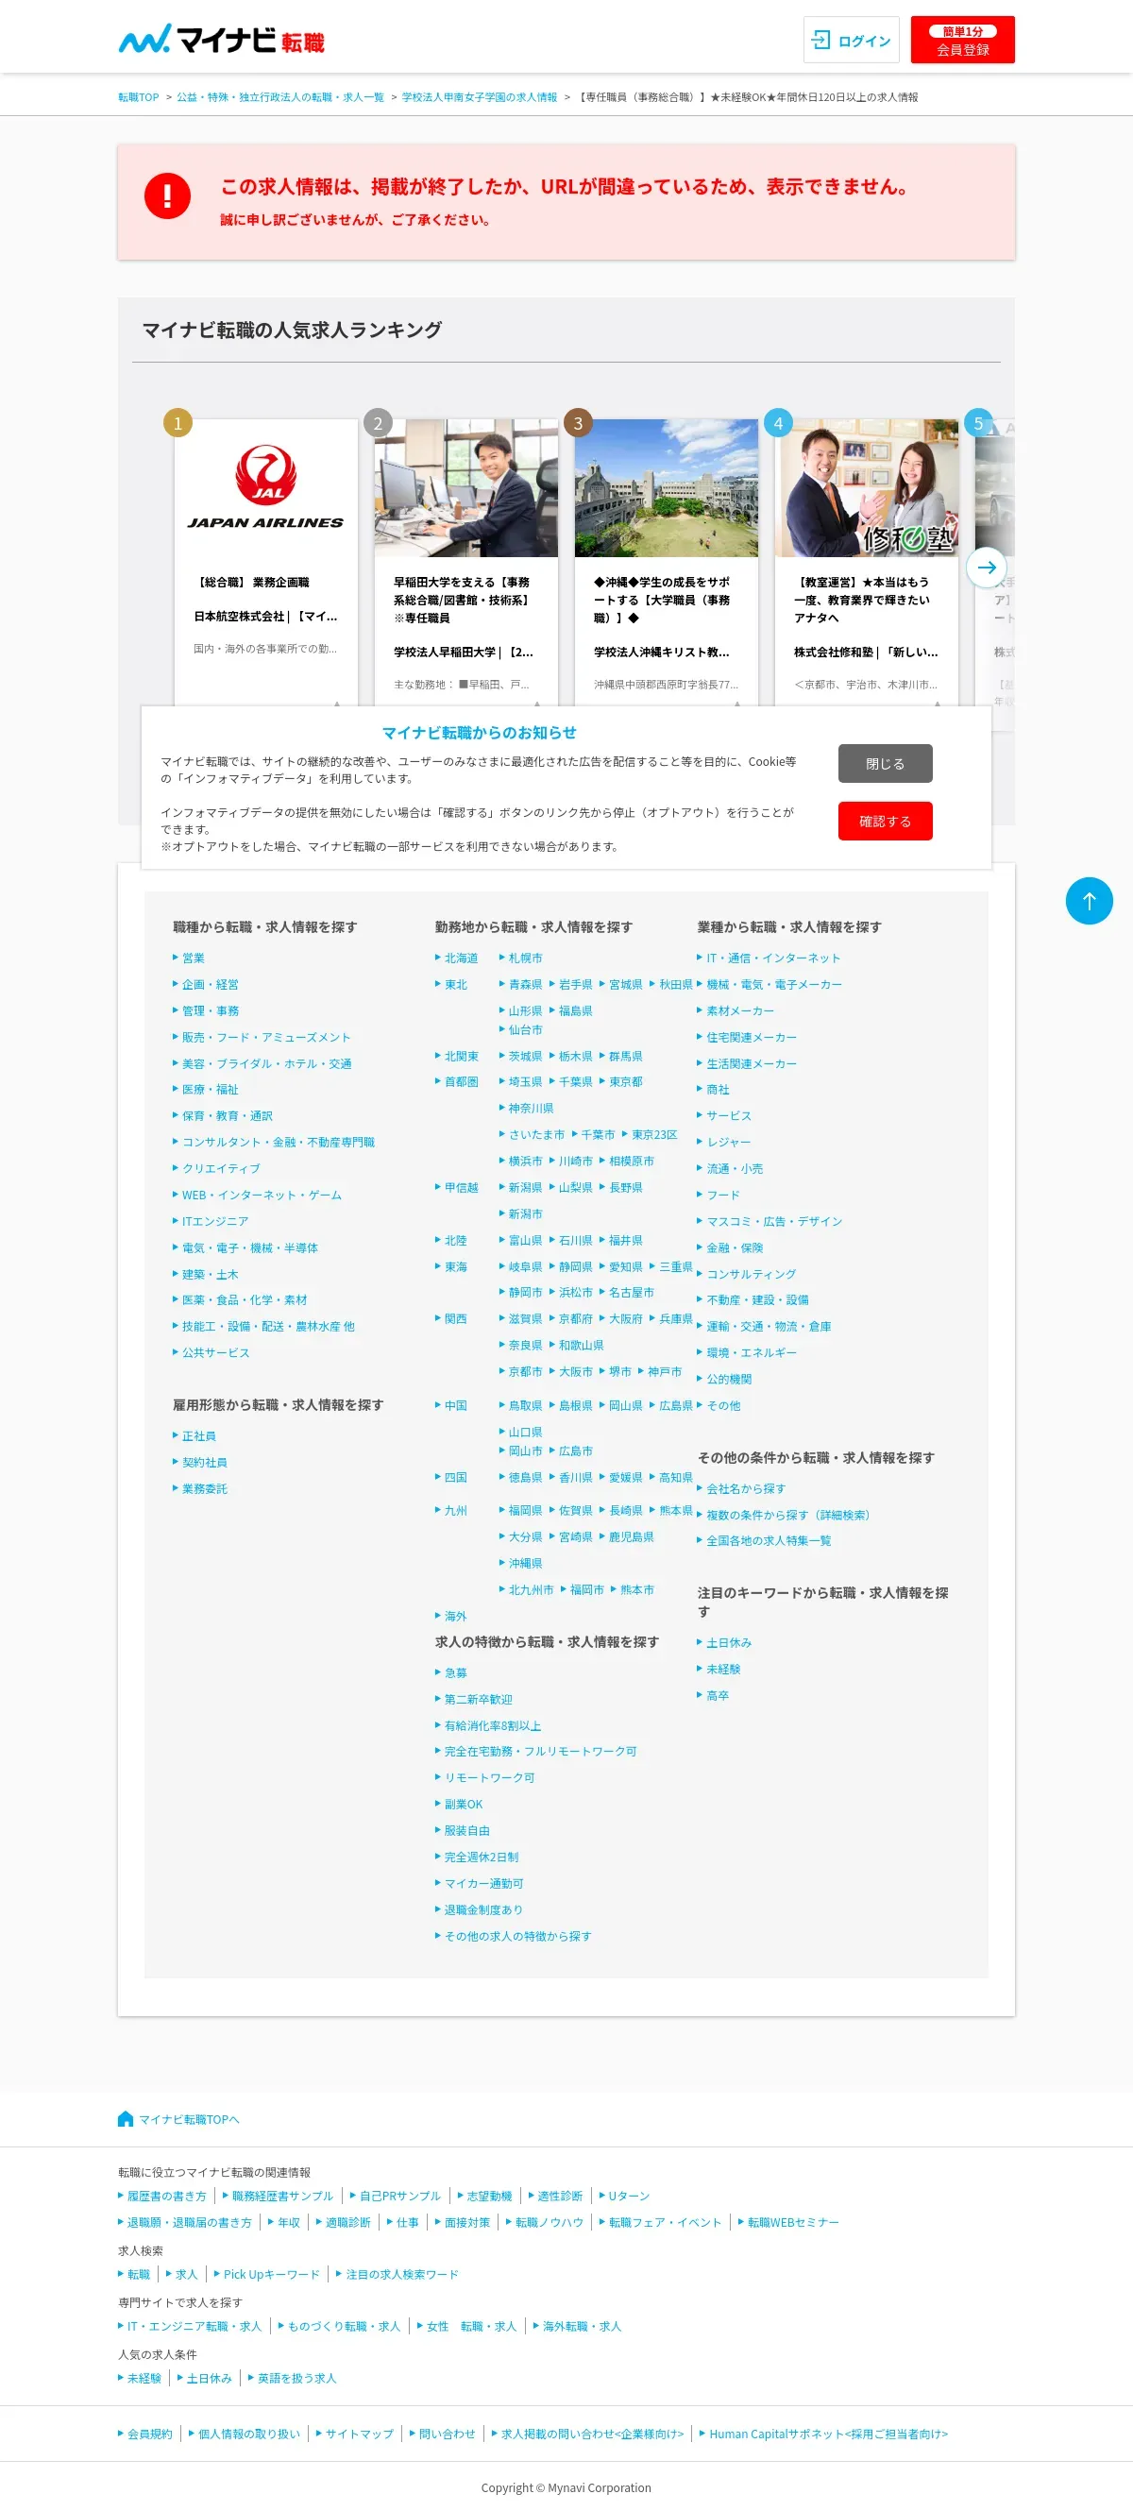
Task: Open the 修和塾 job card photo
Action: [866, 488]
